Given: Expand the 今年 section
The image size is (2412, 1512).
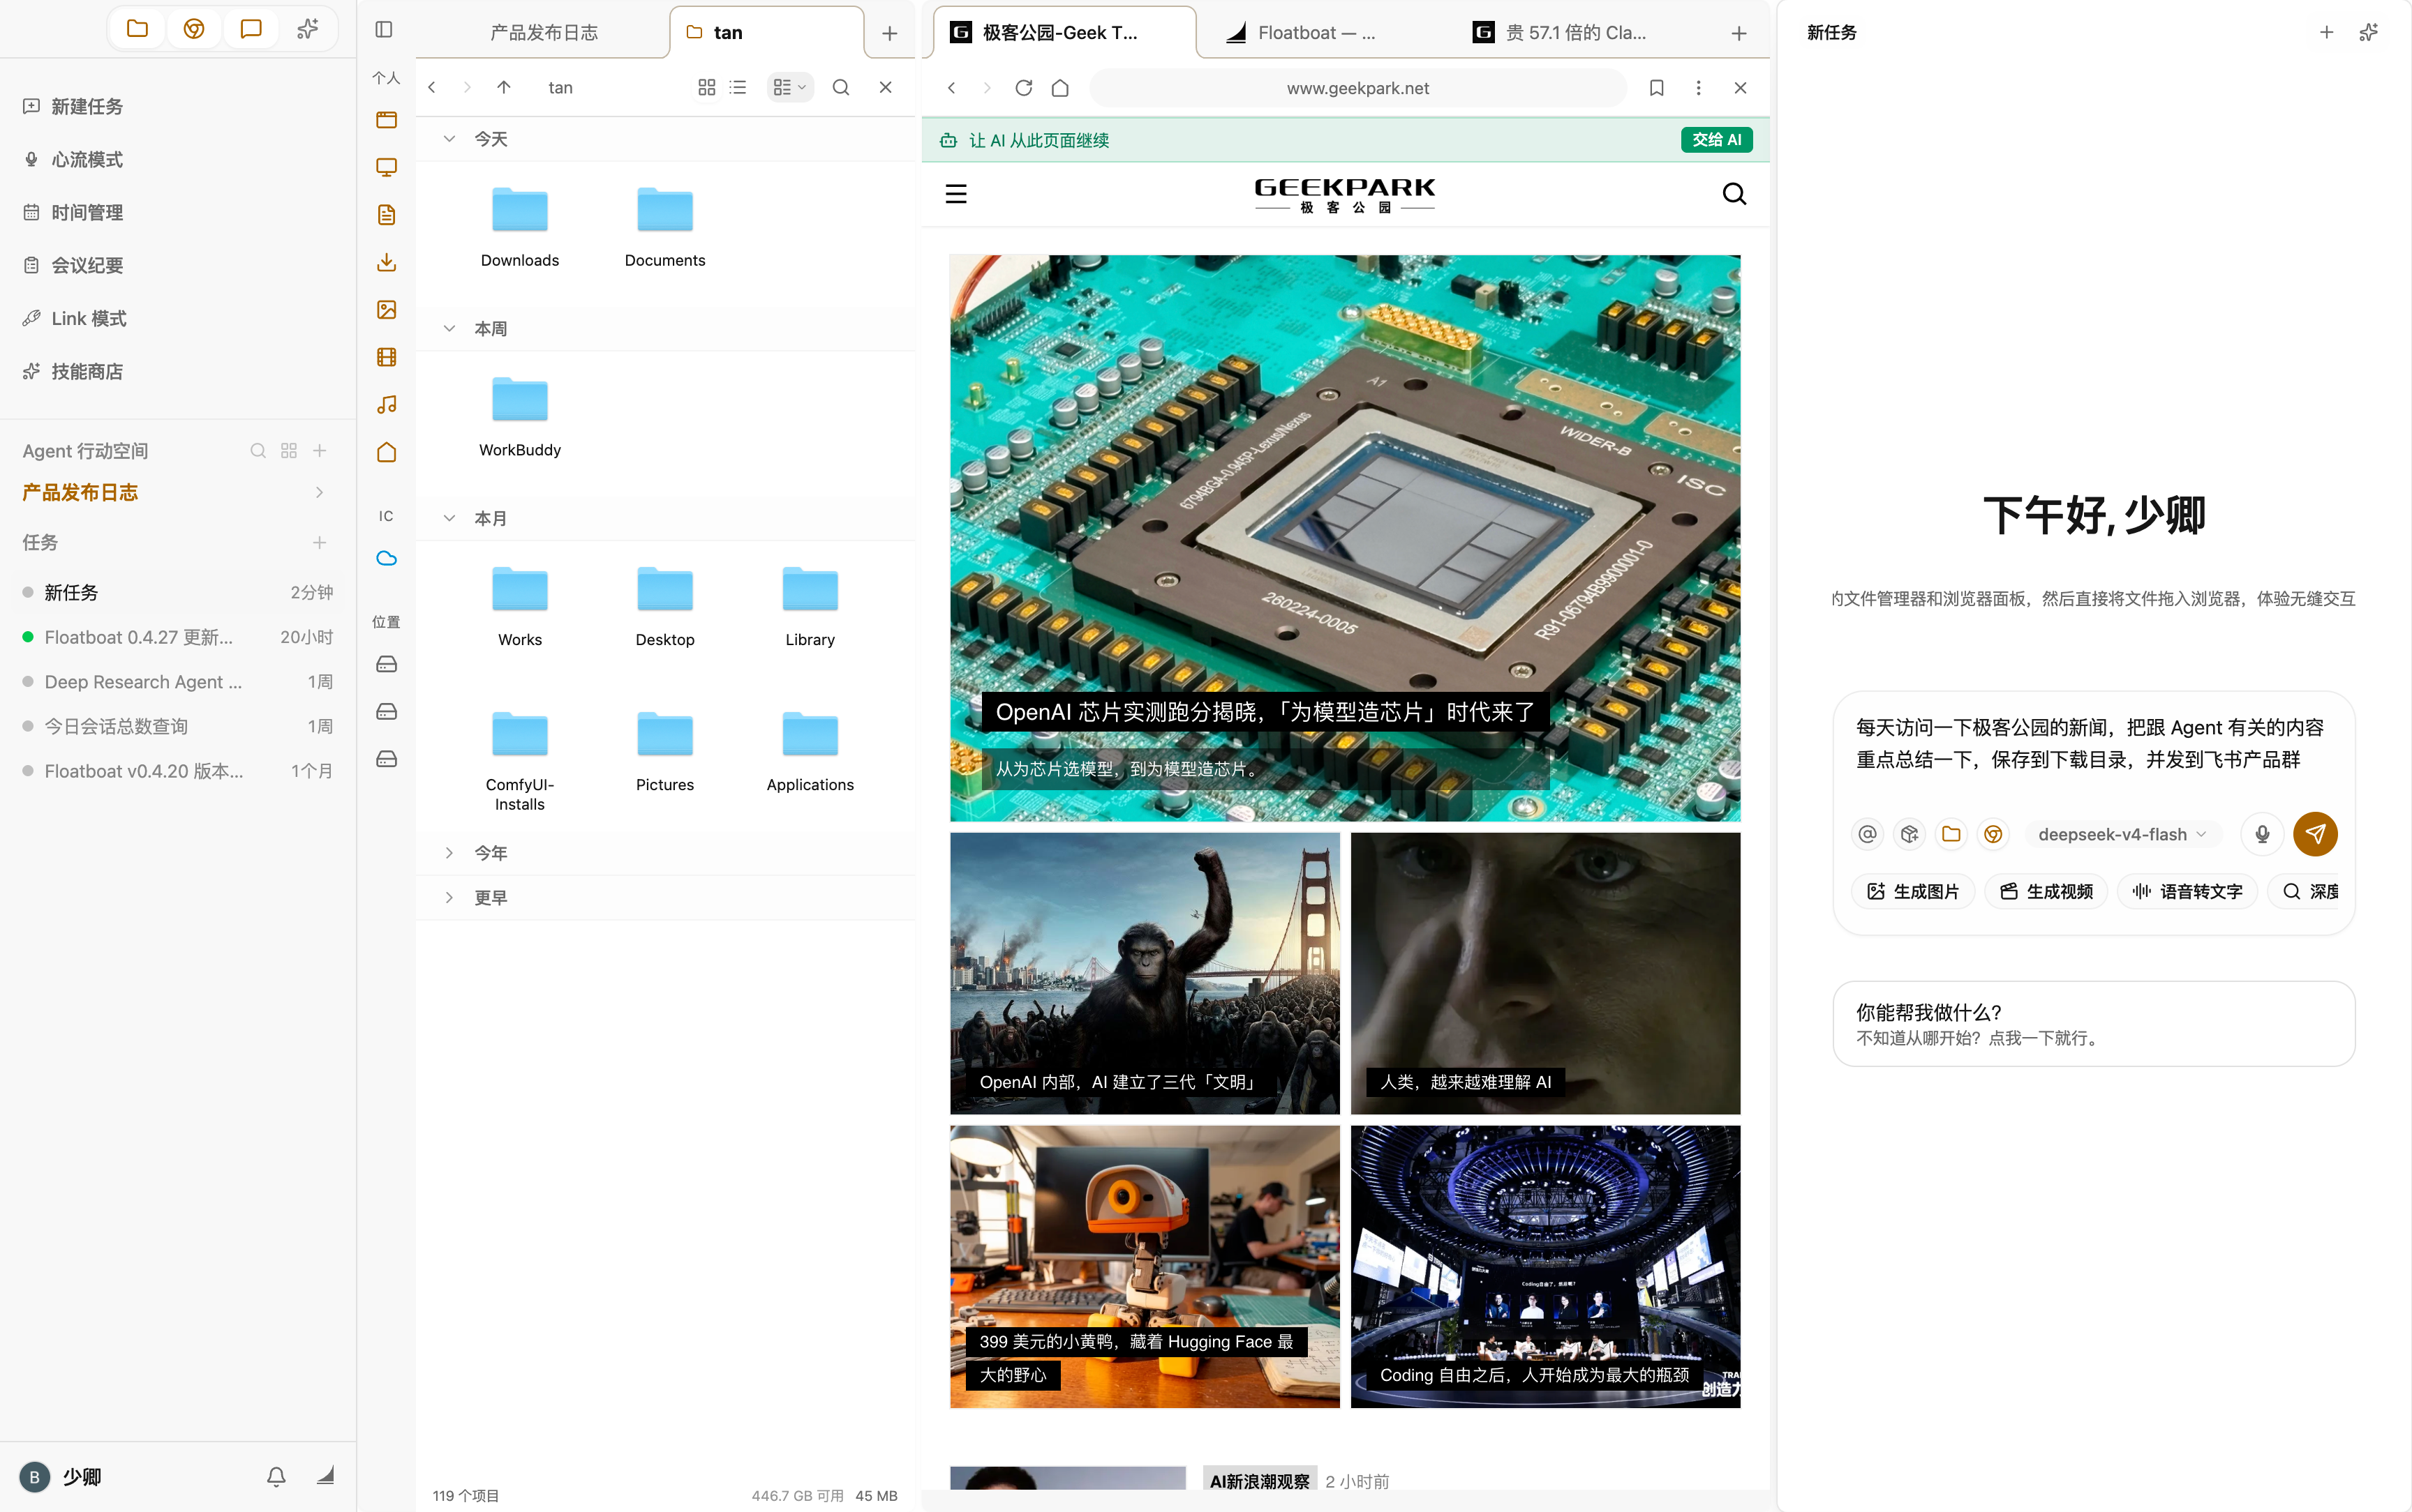Looking at the screenshot, I should [449, 853].
